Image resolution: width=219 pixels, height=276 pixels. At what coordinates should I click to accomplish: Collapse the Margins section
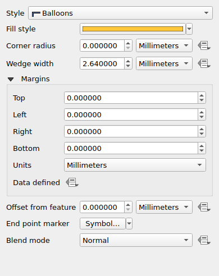(x=11, y=79)
